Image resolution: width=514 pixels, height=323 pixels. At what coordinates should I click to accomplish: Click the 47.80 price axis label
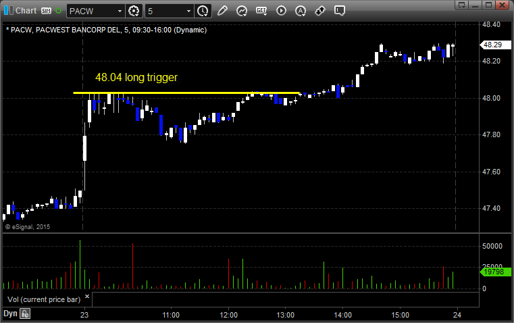pos(492,134)
